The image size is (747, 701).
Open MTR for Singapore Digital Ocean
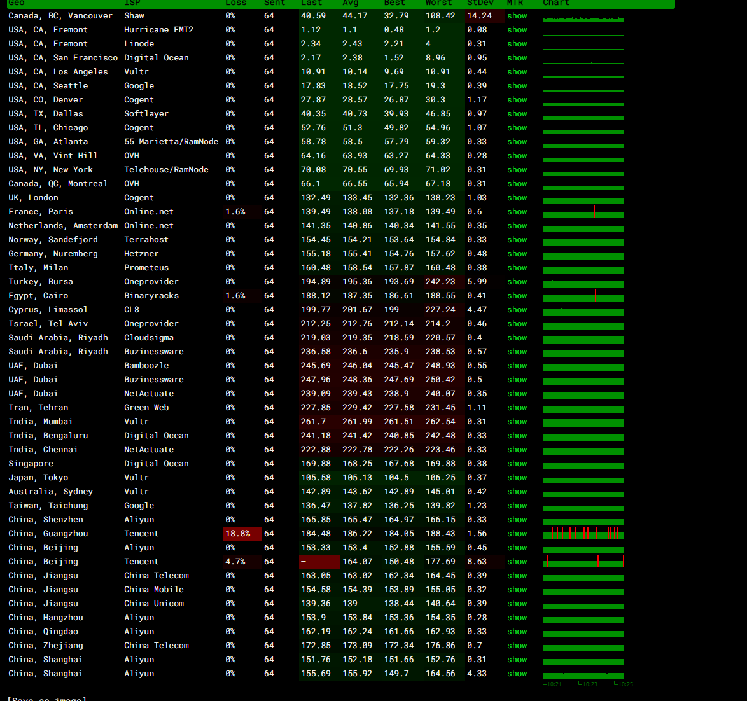pos(517,464)
